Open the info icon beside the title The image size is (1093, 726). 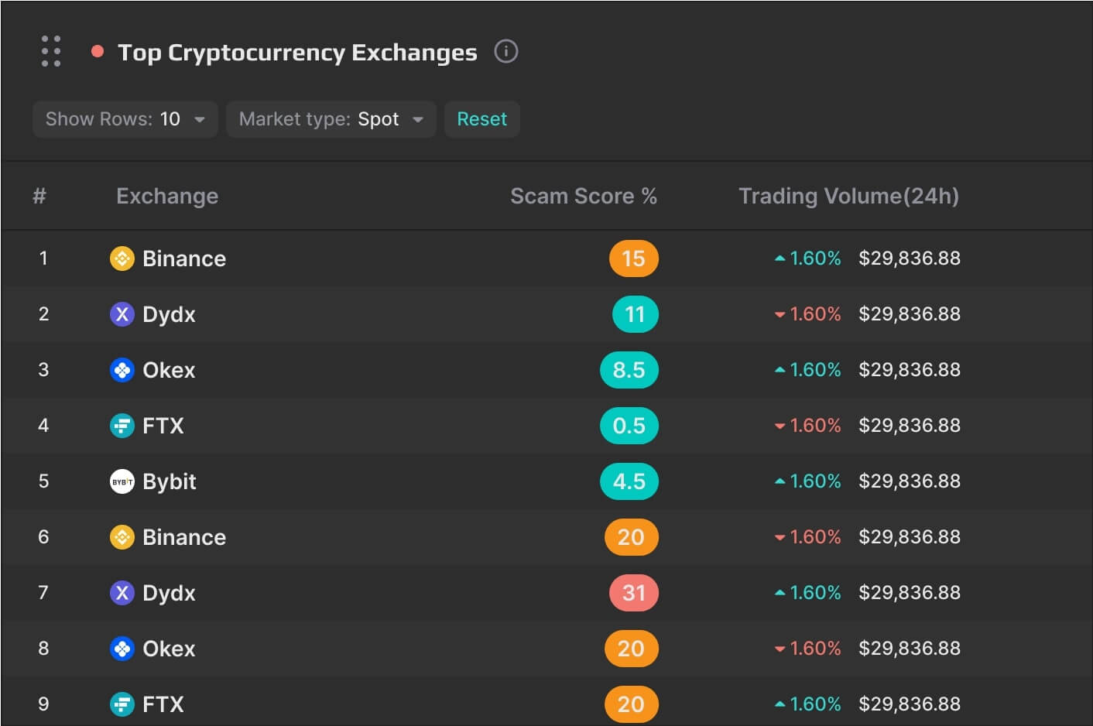tap(505, 52)
